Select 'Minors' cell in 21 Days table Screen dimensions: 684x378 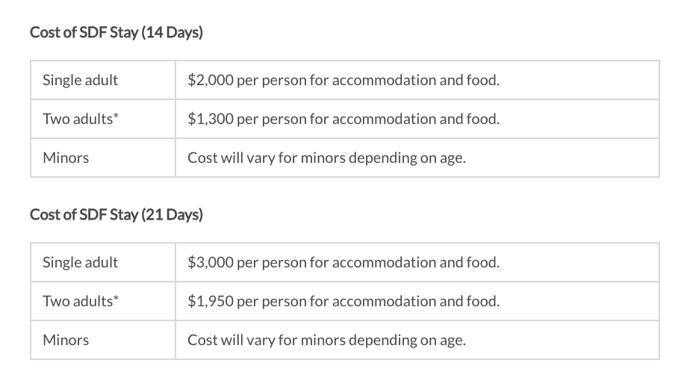pos(66,340)
